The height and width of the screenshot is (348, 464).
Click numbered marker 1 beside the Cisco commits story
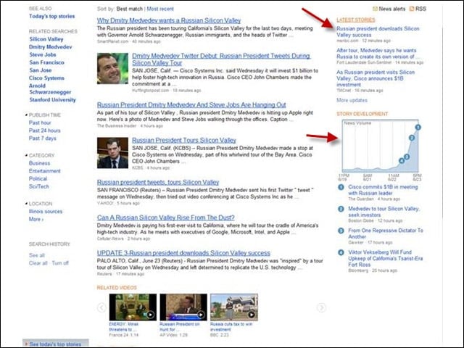pos(341,187)
